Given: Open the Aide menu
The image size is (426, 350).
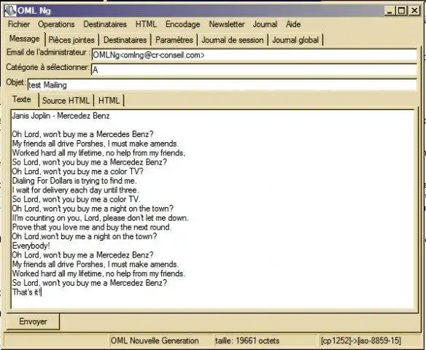Looking at the screenshot, I should (x=293, y=24).
